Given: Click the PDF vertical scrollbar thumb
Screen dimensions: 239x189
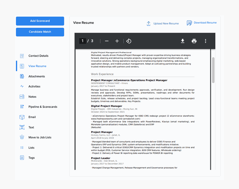Looking at the screenshot, I should coord(213,70).
